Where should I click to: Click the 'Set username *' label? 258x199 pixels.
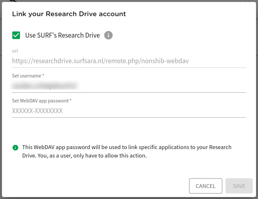tap(28, 76)
